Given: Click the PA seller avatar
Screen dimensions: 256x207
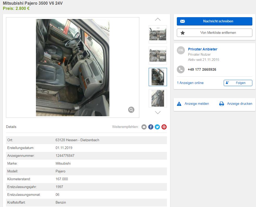Looking at the screenshot, I should point(181,50).
